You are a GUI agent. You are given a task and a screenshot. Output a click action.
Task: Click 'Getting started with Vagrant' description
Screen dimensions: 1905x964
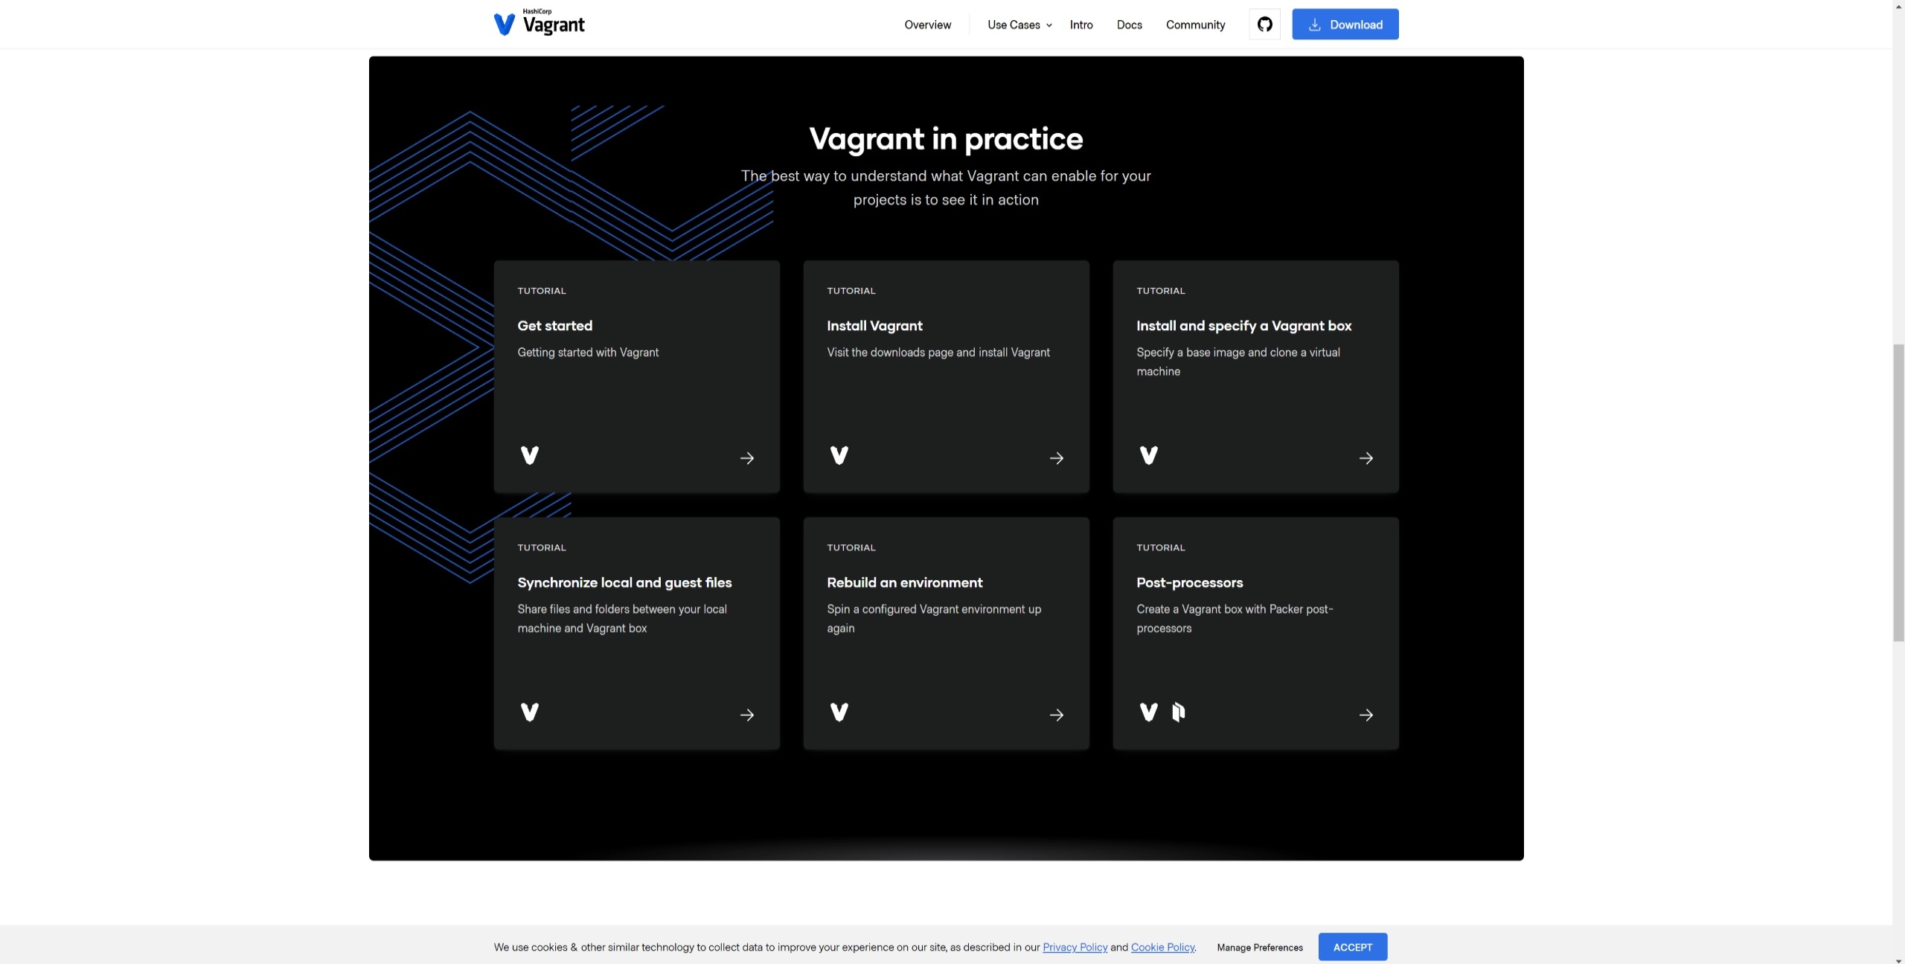point(588,353)
